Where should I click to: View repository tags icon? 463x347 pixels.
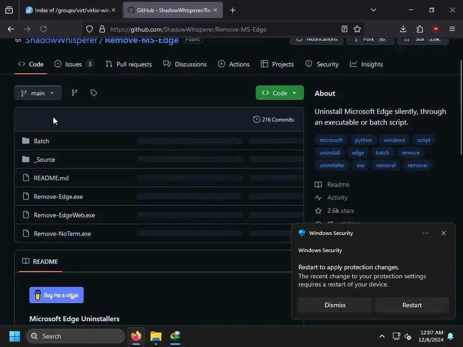(x=94, y=93)
